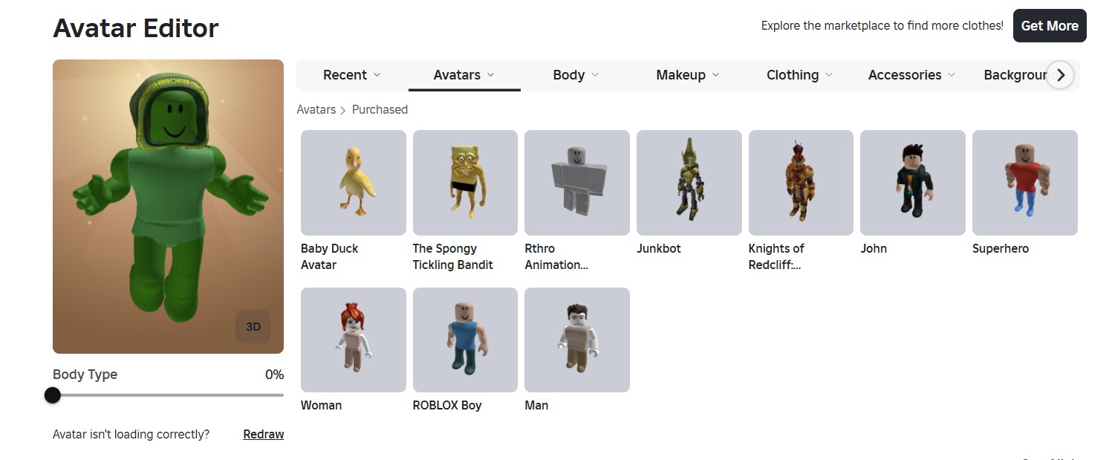Select the partially visible Background tab
The width and height of the screenshot is (1112, 460).
pyautogui.click(x=1014, y=75)
